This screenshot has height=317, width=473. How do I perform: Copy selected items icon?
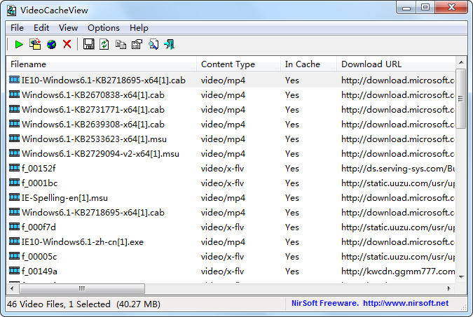pyautogui.click(x=121, y=45)
